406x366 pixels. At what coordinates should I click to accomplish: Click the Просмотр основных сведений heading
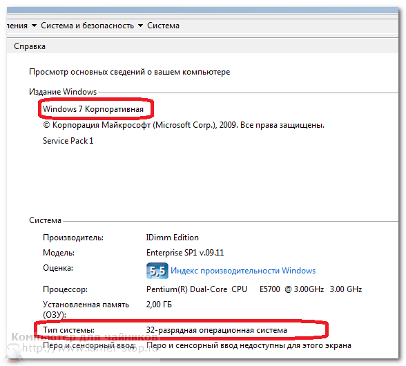(x=130, y=72)
